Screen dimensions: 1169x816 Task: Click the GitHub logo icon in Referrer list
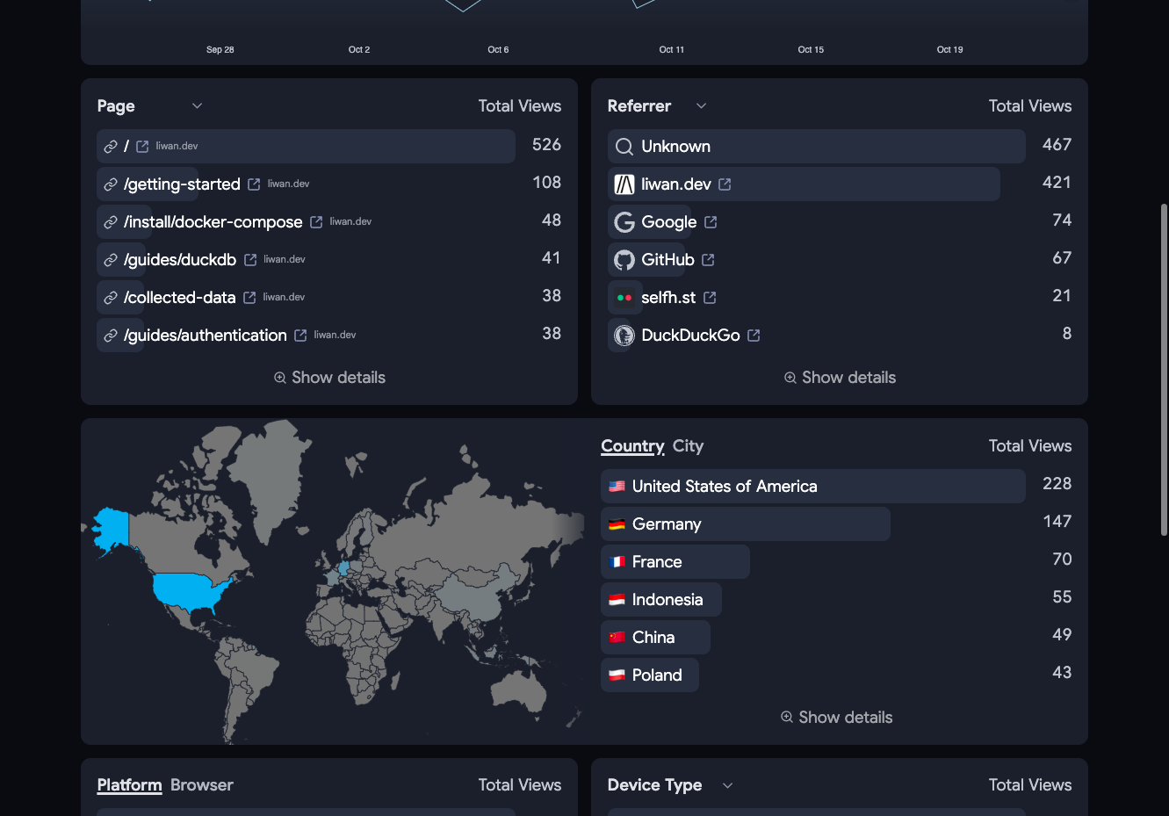[624, 260]
